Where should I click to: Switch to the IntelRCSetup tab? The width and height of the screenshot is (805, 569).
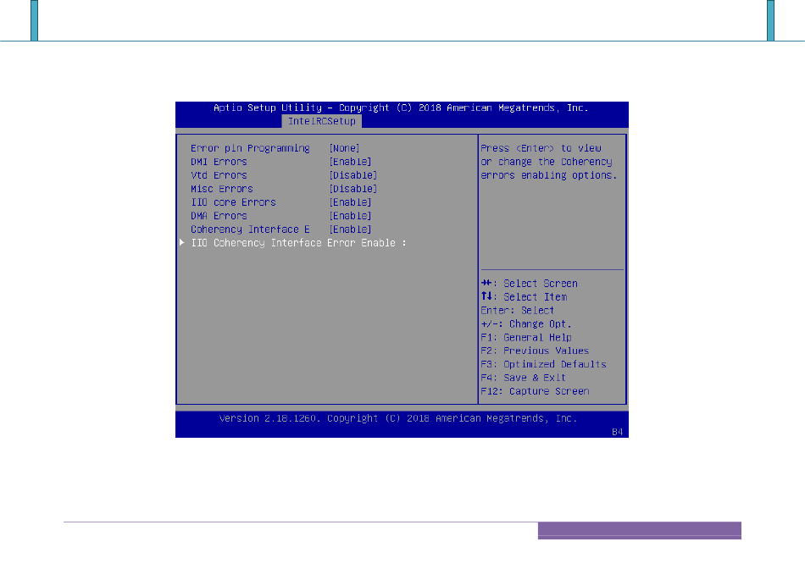pyautogui.click(x=322, y=121)
